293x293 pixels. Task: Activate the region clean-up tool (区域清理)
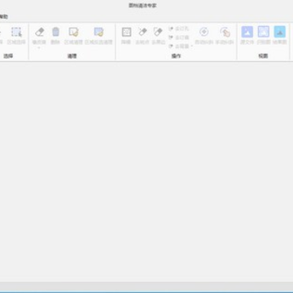tap(73, 36)
